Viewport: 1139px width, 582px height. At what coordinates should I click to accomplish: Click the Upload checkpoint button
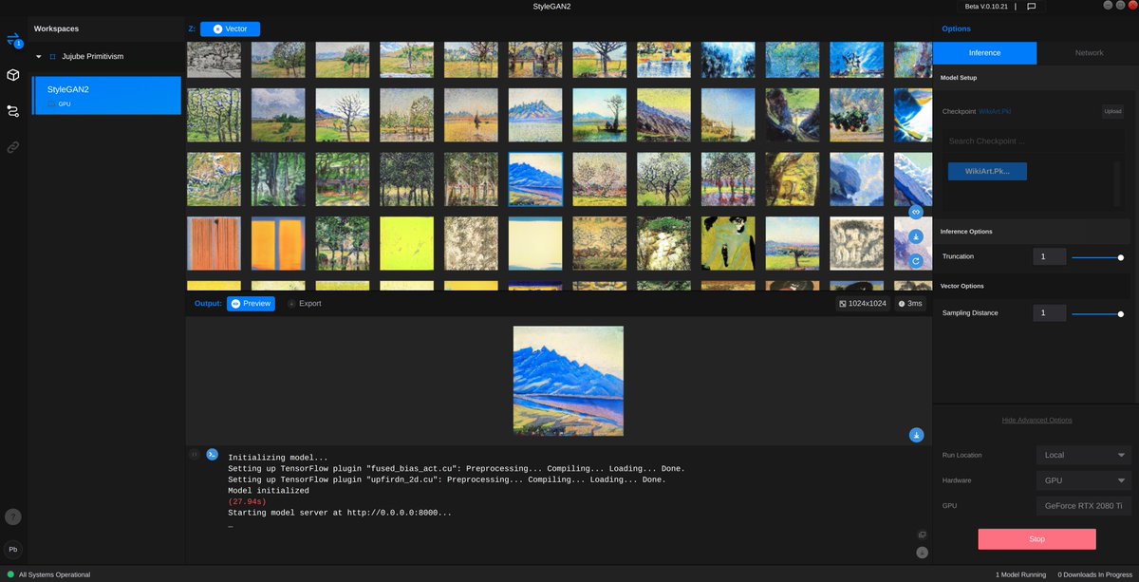click(1112, 111)
